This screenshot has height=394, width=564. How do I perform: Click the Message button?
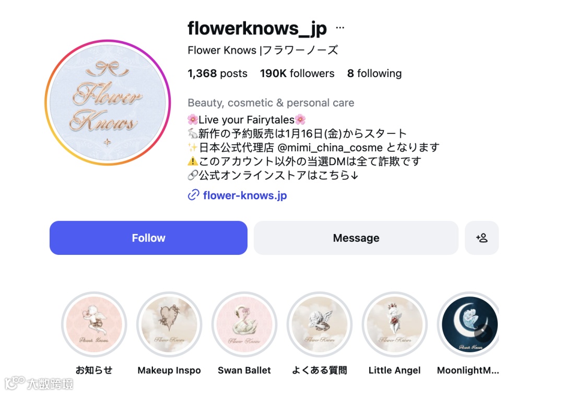point(356,238)
